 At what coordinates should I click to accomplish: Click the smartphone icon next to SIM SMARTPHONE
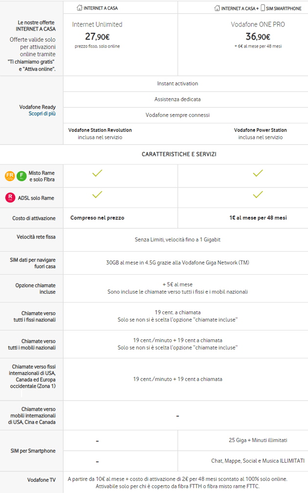[263, 8]
